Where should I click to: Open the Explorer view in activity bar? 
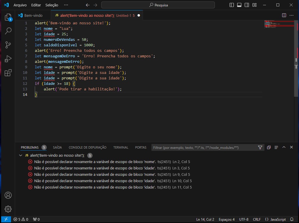[x=8, y=17]
